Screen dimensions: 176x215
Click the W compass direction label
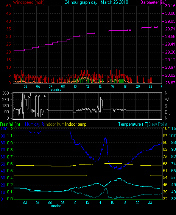pyautogui.click(x=167, y=100)
